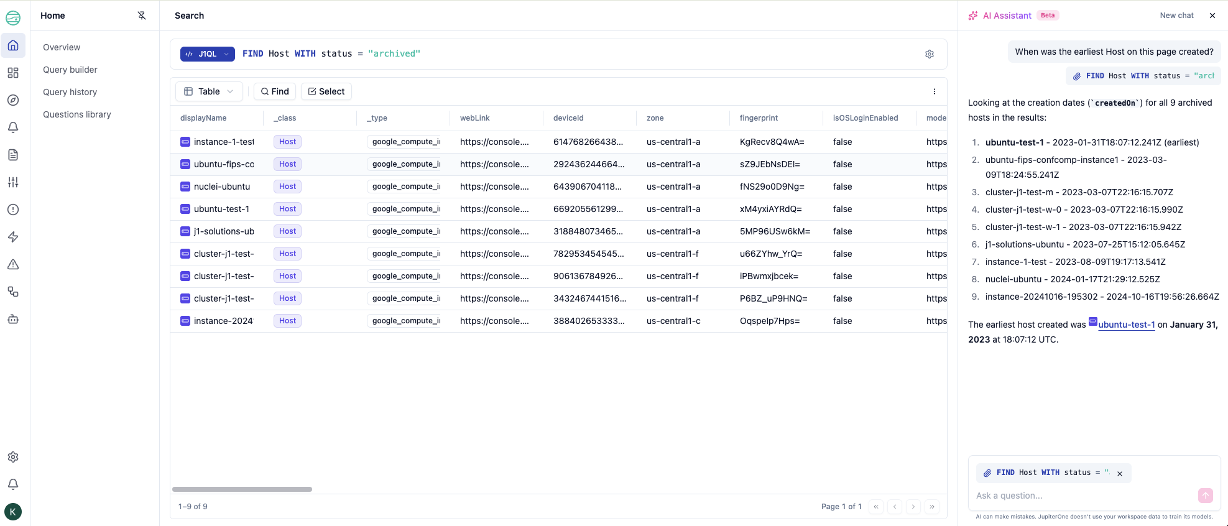Go to previous page of results

[x=895, y=507]
